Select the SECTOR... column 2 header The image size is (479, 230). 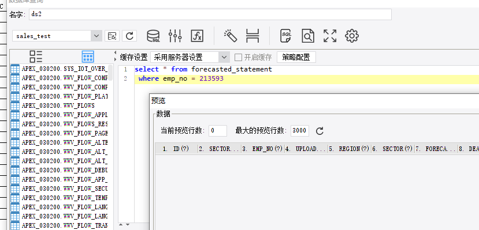pyautogui.click(x=220, y=149)
